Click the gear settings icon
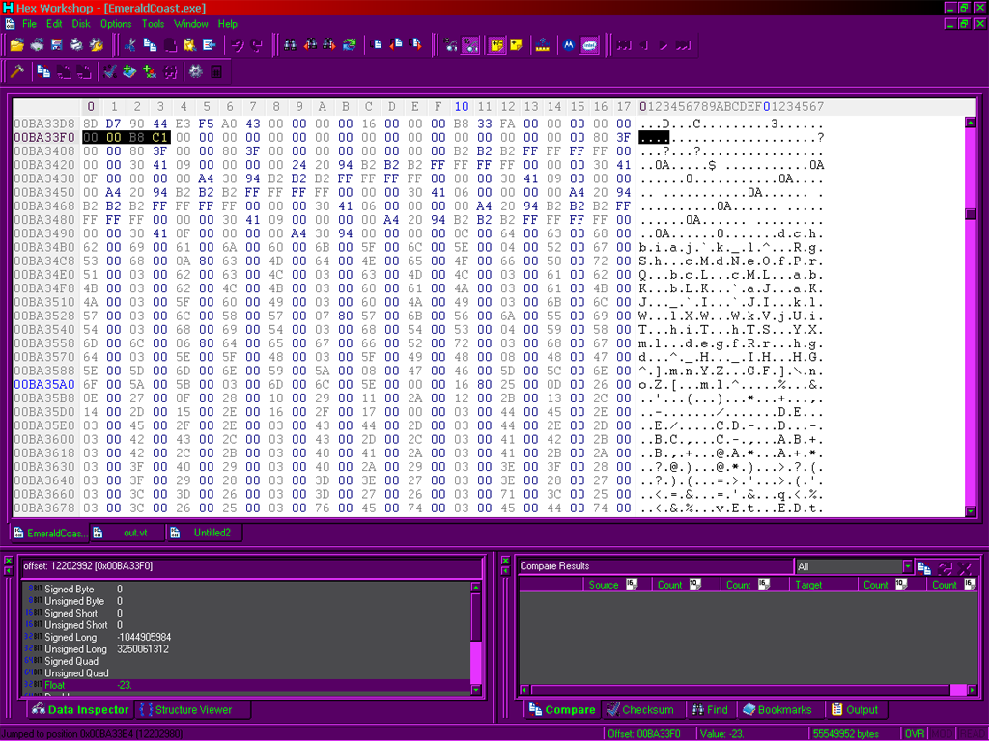 [195, 71]
